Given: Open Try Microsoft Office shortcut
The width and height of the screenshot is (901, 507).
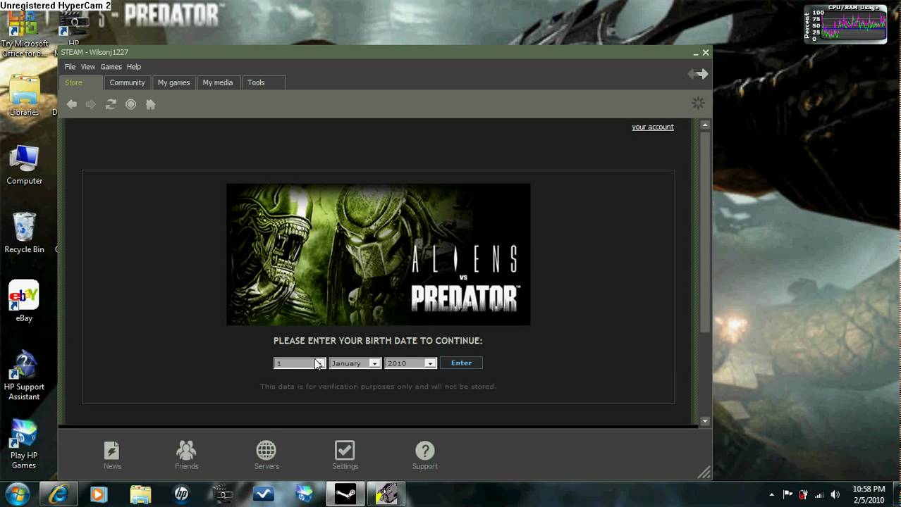Looking at the screenshot, I should 25,35.
